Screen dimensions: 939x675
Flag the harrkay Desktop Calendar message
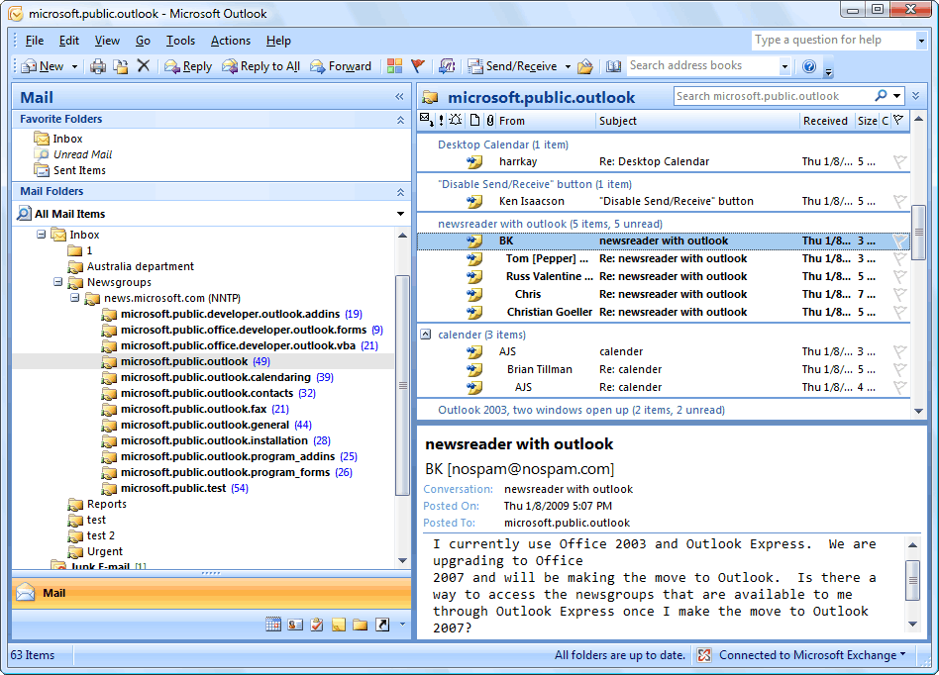(x=899, y=161)
